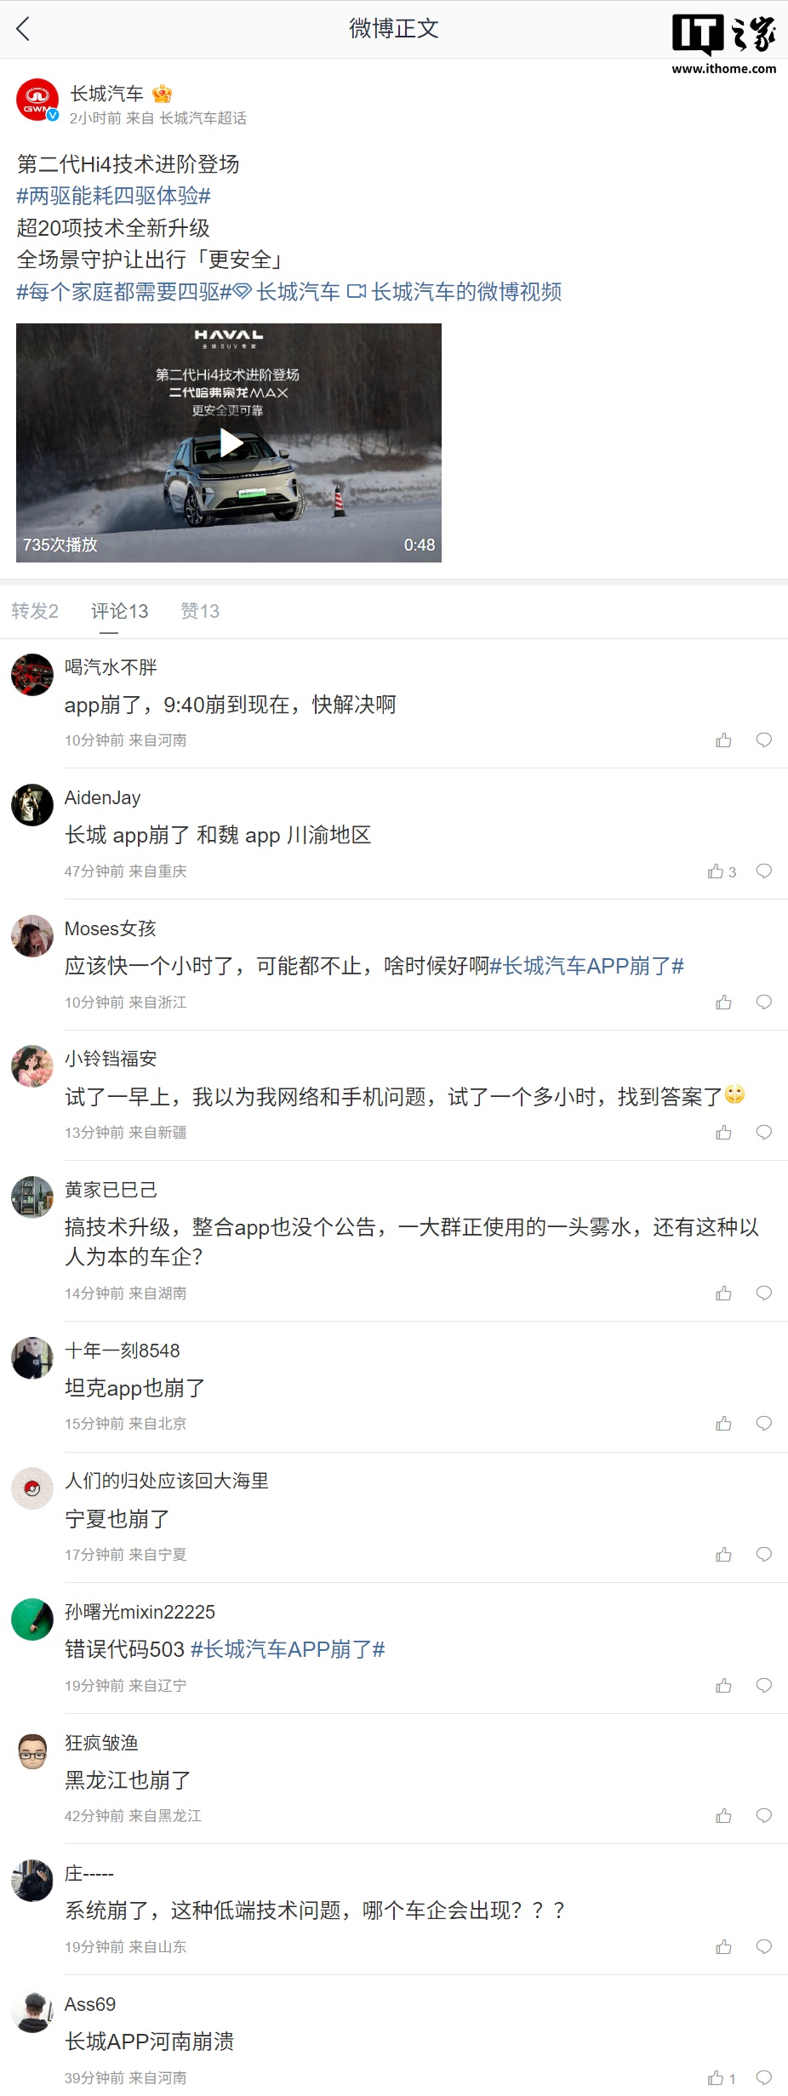Screen dimensions: 788x2096
Task: Reply to 十年一刻8548's comment
Action: 764,1423
